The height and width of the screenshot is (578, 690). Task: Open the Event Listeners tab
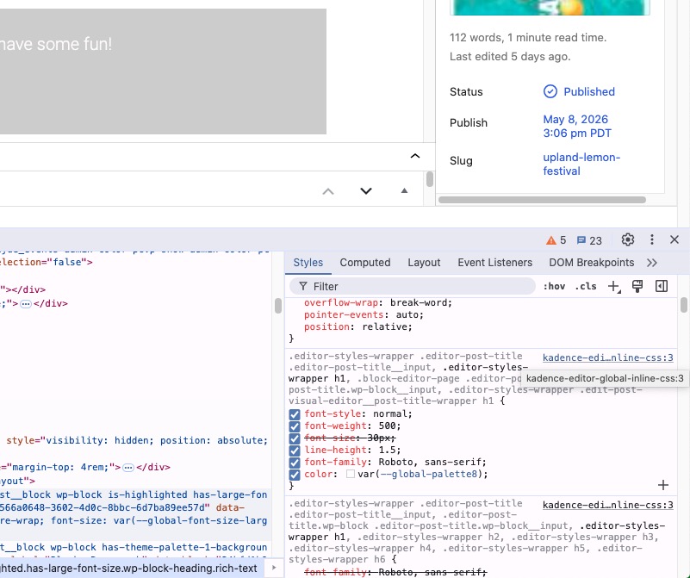click(494, 263)
